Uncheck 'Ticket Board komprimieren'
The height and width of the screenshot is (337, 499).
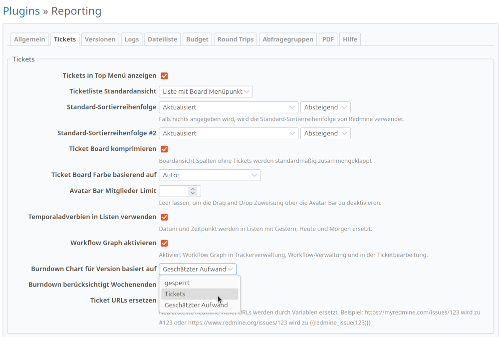pos(164,149)
